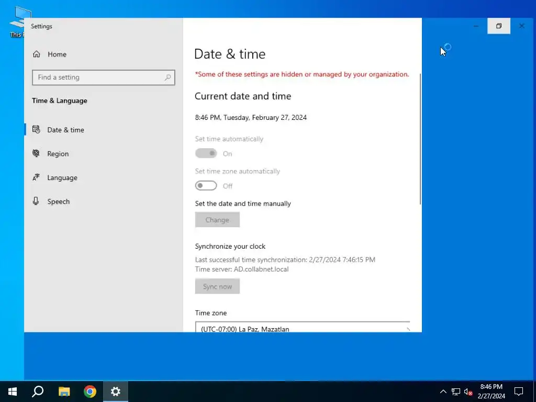
Task: Click the Current date and time heading
Action: pyautogui.click(x=243, y=96)
